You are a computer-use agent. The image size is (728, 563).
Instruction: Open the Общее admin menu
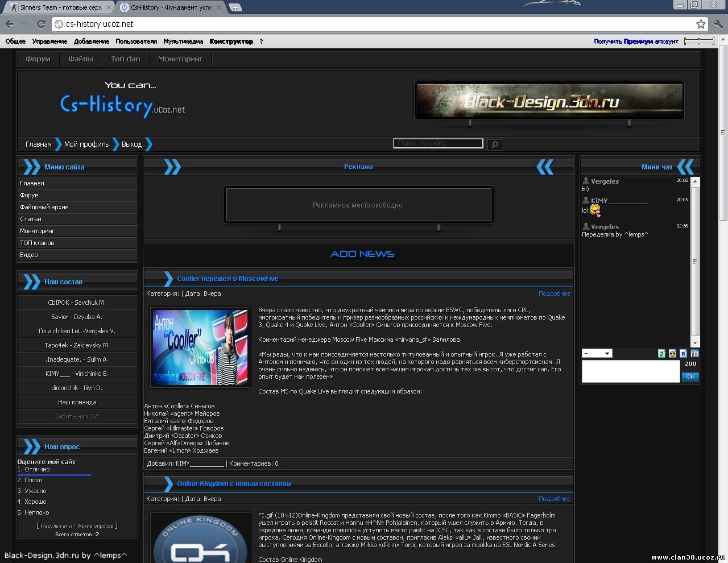pyautogui.click(x=15, y=42)
